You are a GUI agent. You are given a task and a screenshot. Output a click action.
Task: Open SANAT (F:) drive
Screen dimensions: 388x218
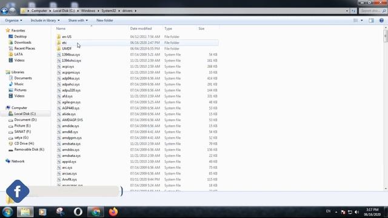click(x=22, y=131)
